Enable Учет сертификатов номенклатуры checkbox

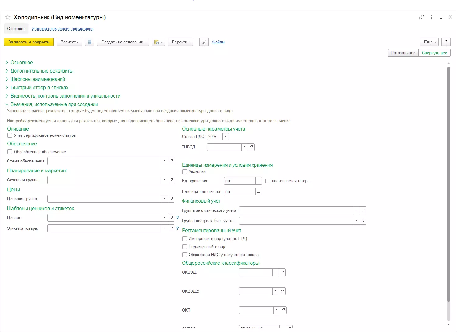coord(10,135)
